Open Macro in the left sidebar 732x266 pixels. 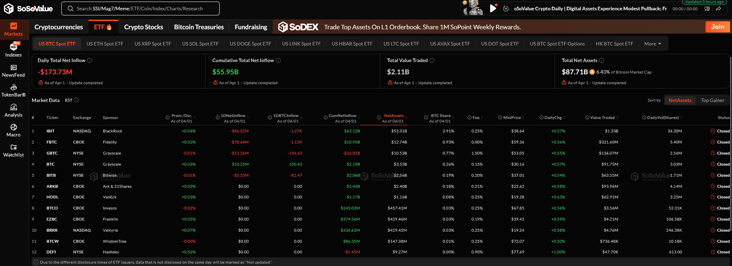tap(13, 131)
